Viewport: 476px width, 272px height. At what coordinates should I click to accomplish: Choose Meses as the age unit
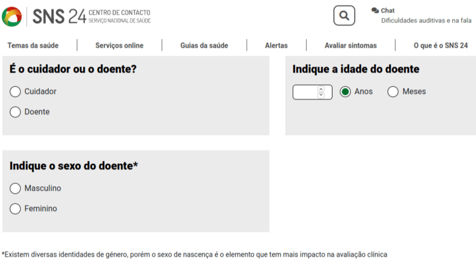pyautogui.click(x=393, y=92)
